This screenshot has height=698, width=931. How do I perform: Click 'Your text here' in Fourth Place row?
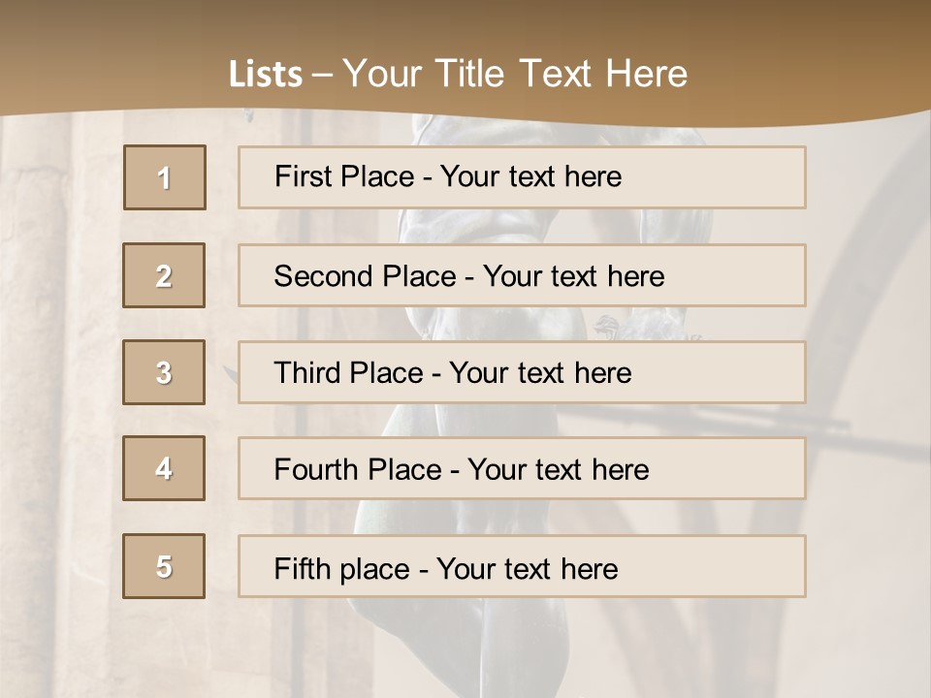click(x=559, y=470)
